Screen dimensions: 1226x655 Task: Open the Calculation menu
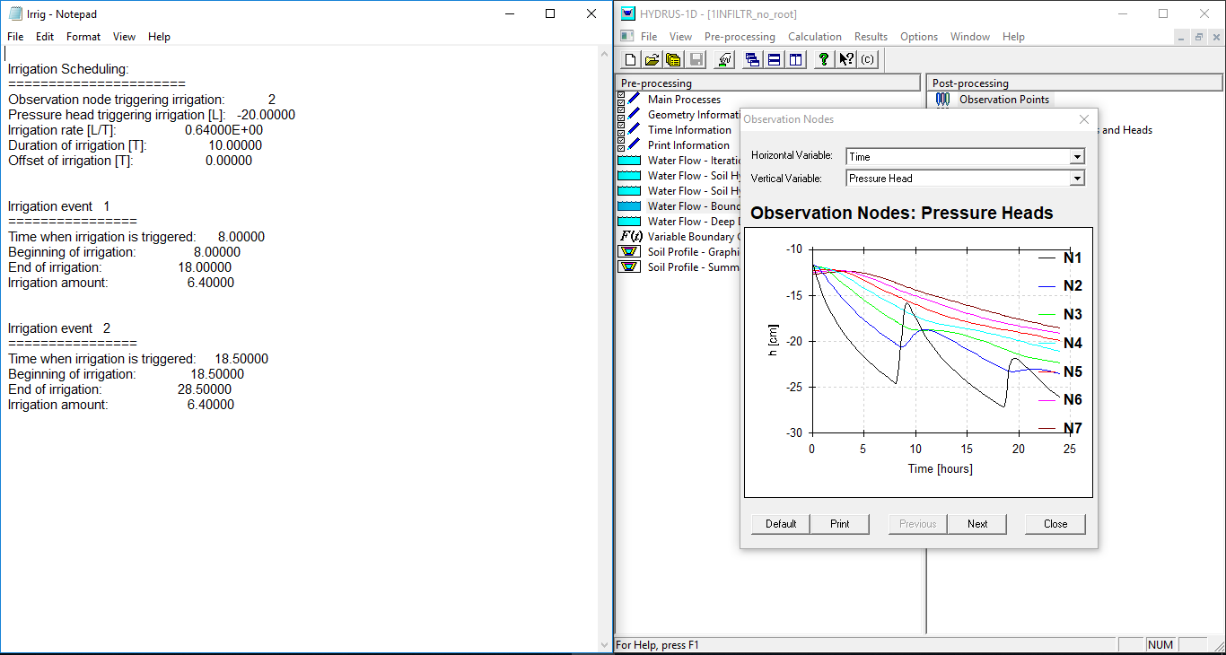tap(815, 37)
